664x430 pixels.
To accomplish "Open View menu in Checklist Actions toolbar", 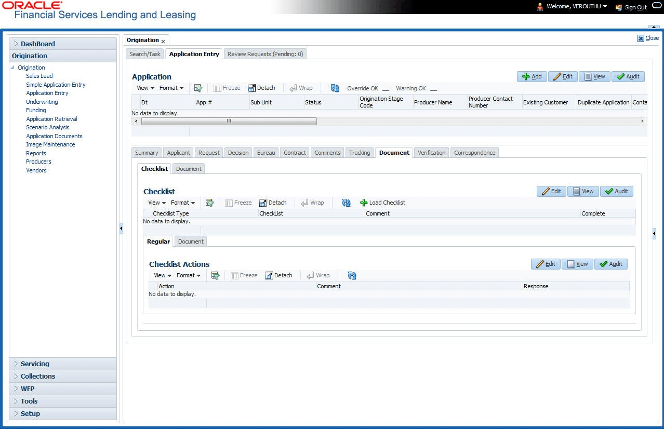I will click(x=163, y=276).
